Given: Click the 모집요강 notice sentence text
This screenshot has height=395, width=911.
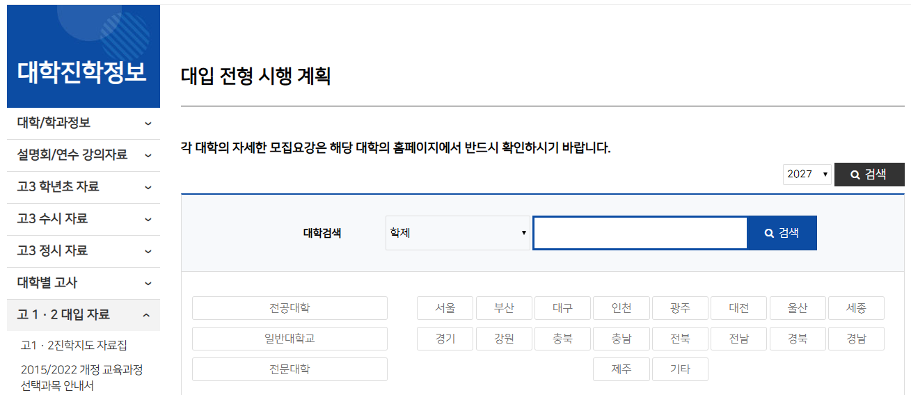Looking at the screenshot, I should pyautogui.click(x=395, y=148).
